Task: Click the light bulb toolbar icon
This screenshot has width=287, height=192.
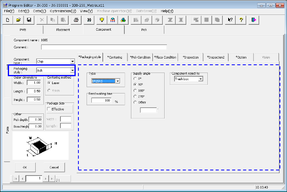Action: 102,20
